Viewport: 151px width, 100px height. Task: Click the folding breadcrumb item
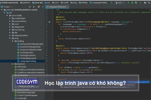point(83,3)
